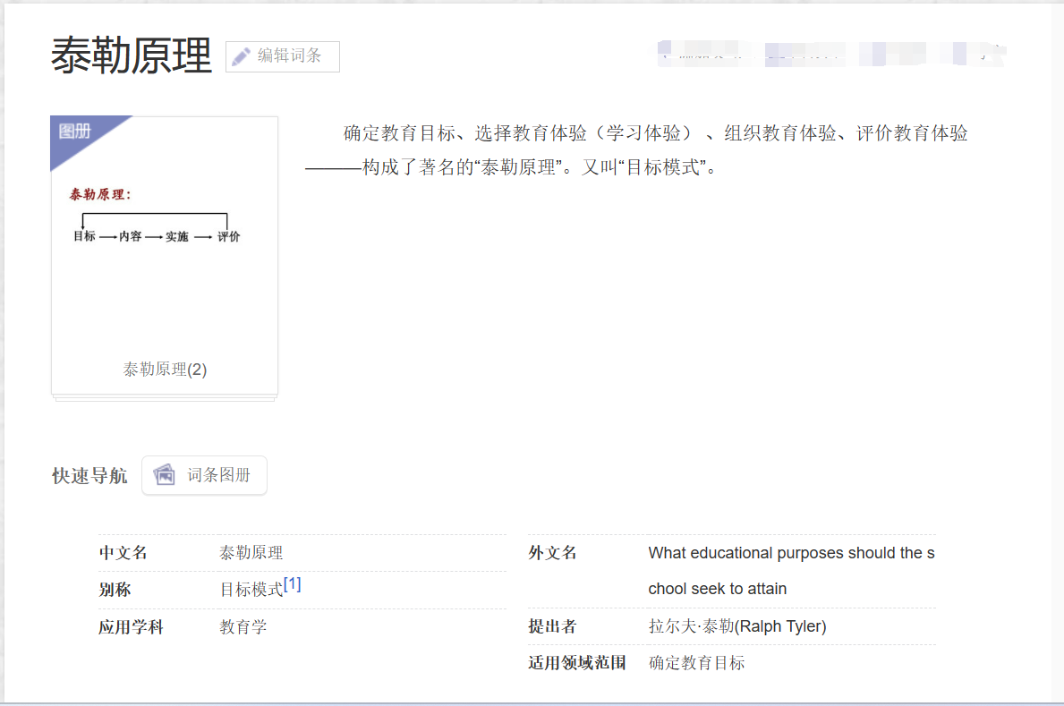Select the value 拉尔夫·泰勒(Ralph Tyler)

[x=737, y=626]
